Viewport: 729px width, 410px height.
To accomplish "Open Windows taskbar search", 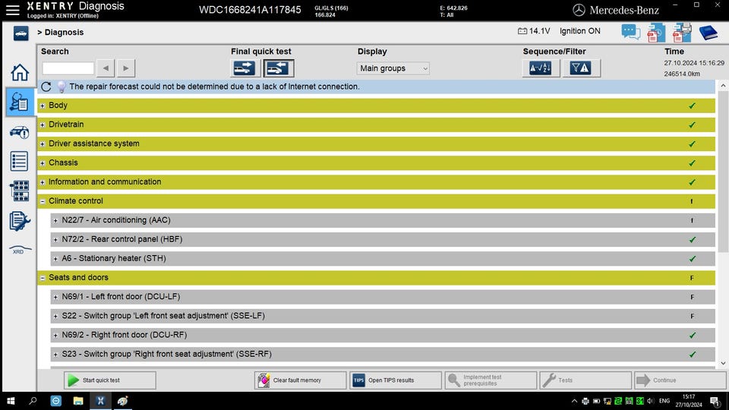I will pos(33,401).
